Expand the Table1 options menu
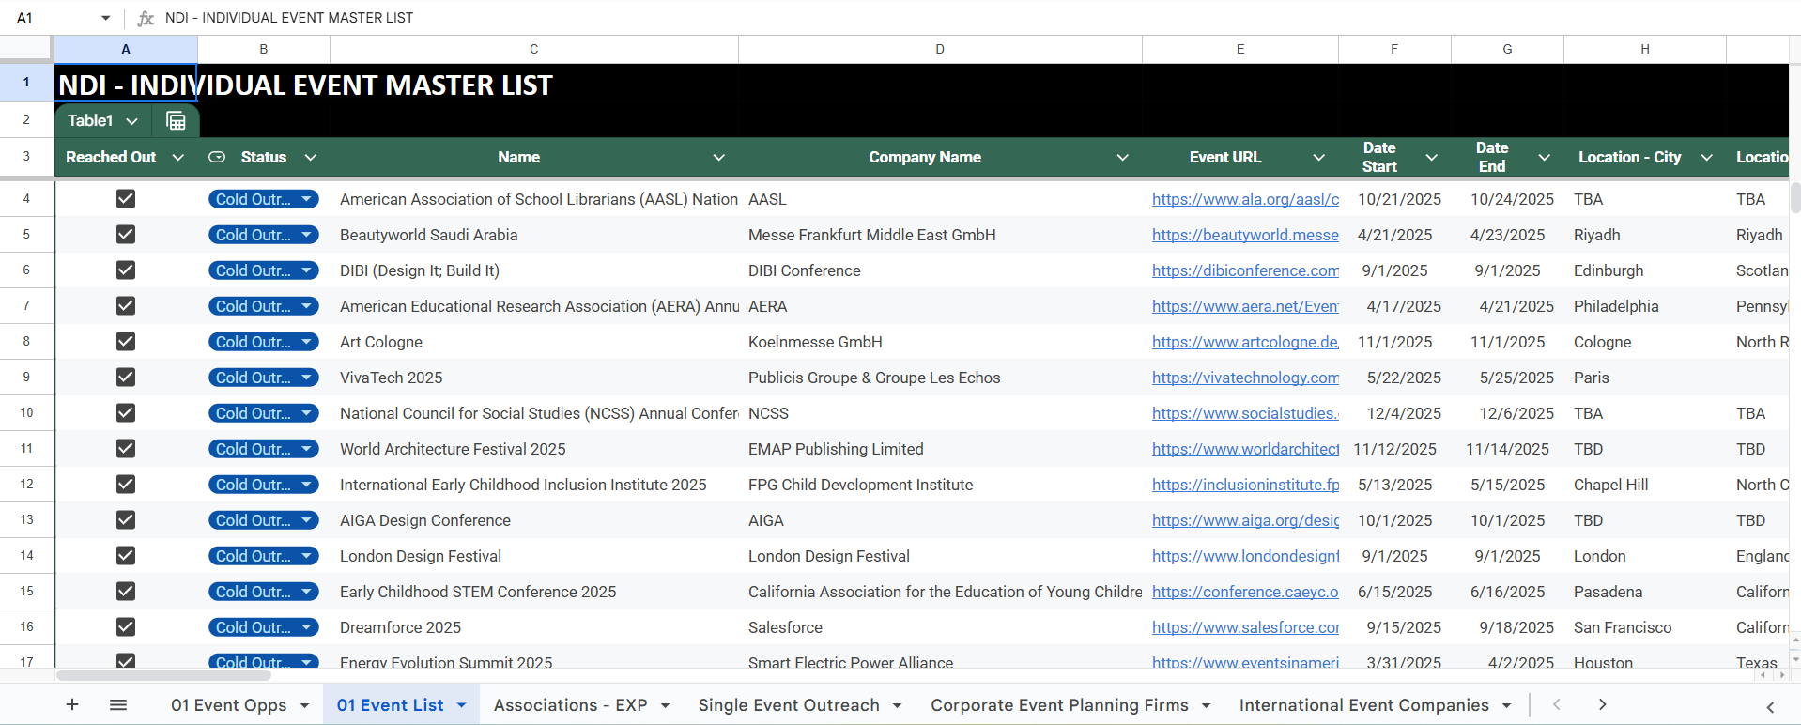 [x=132, y=121]
